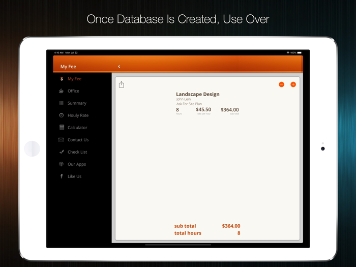Click the Calculator icon in sidebar
The image size is (356, 267).
coord(62,127)
